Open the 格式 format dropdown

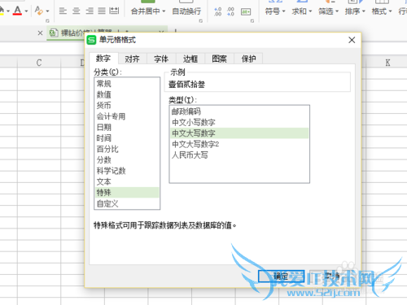382,11
